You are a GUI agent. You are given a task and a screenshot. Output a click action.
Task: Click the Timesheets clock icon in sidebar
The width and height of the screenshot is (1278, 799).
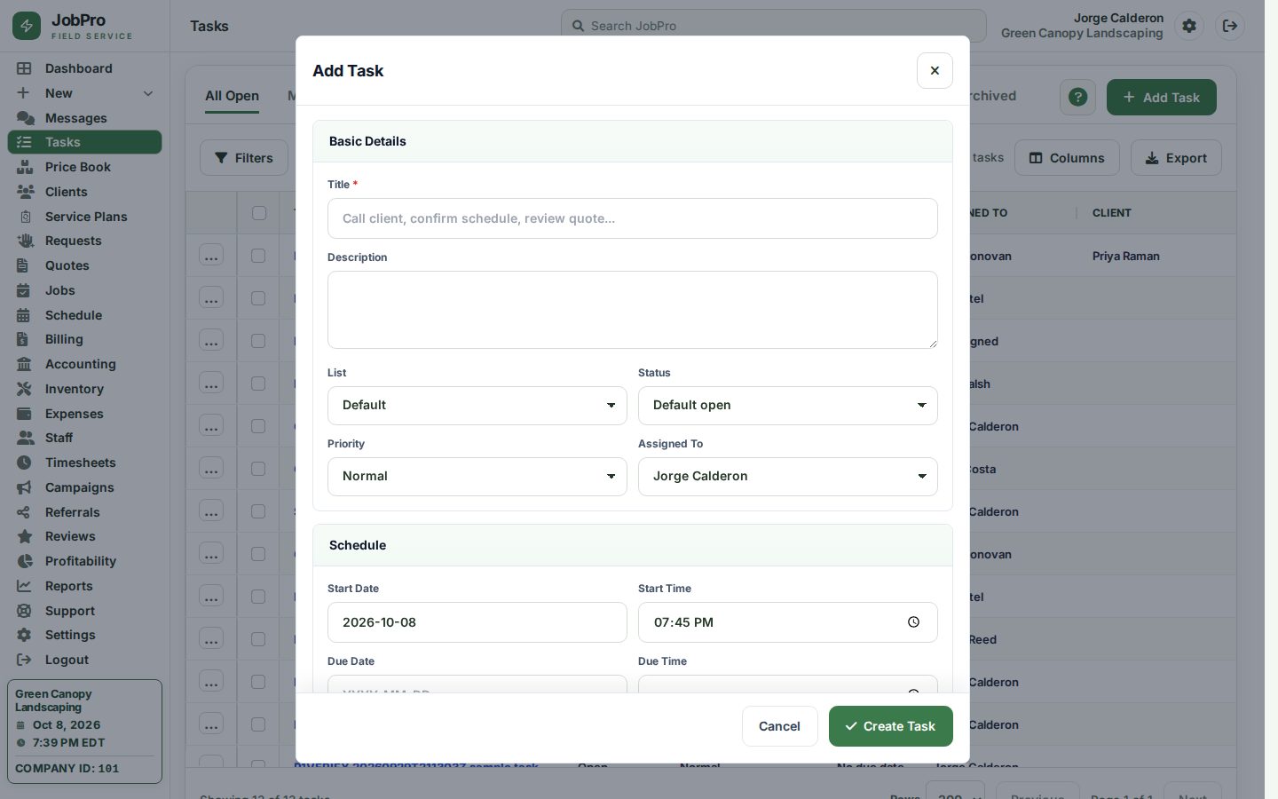(24, 463)
